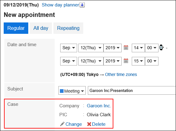Expand the end minute 00 dropdown

[152, 61]
